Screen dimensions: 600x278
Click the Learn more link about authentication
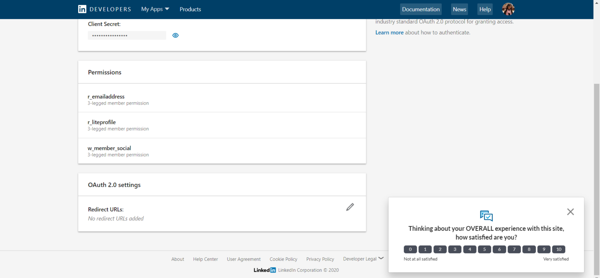[389, 32]
